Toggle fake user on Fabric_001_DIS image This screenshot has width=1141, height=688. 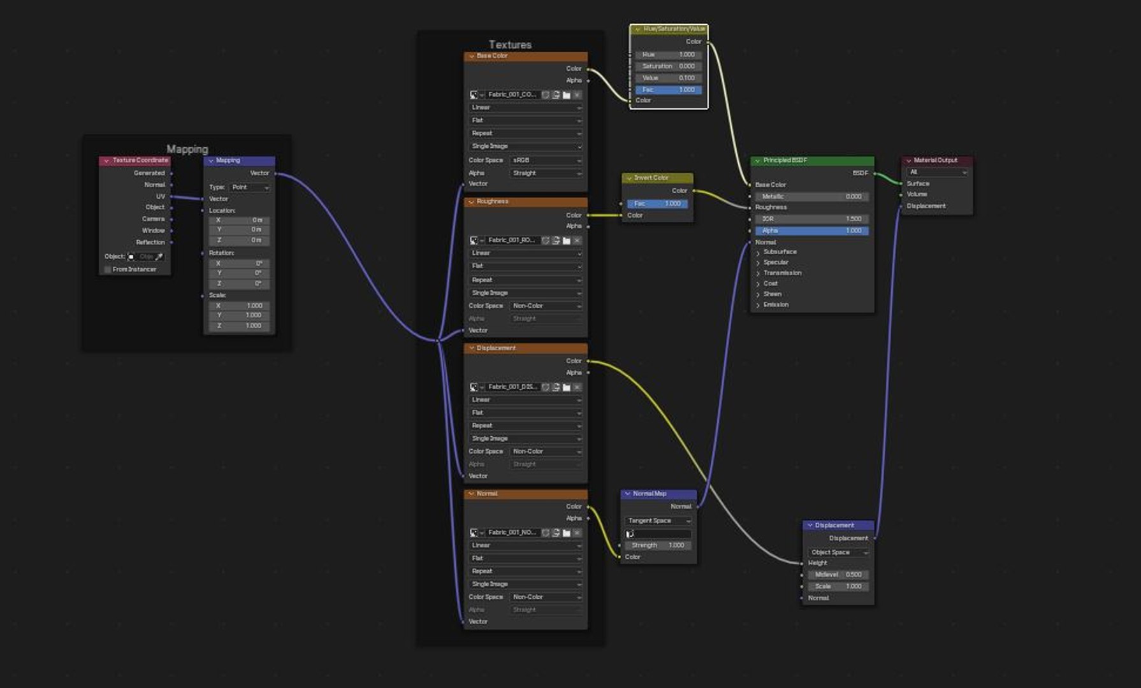pyautogui.click(x=546, y=387)
